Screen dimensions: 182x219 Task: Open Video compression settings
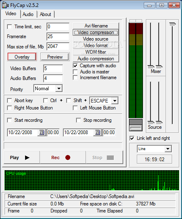(x=96, y=32)
